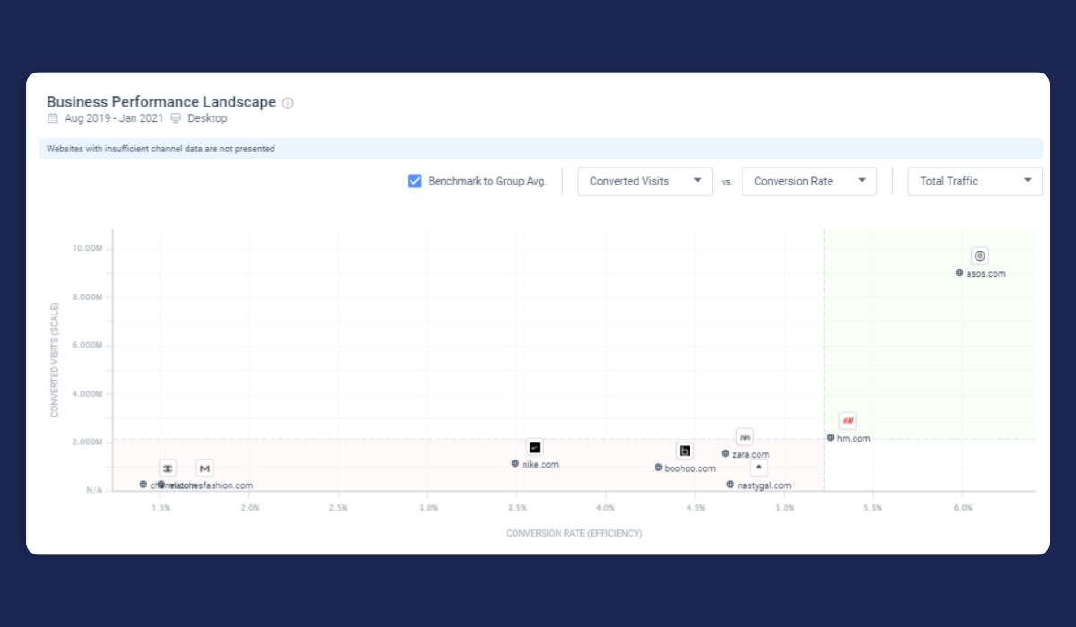Click the asos.com label on the chart

point(986,273)
